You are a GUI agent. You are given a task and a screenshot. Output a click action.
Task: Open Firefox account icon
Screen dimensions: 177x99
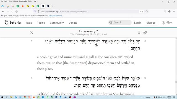170,12
